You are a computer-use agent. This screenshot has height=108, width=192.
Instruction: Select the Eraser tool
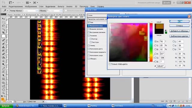[x=3, y=54]
